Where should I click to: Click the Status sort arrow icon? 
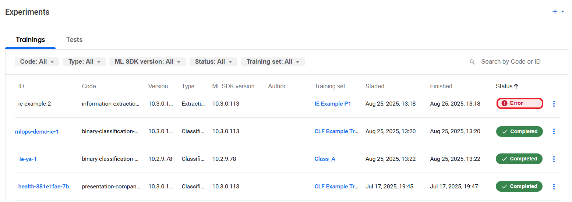click(x=516, y=86)
